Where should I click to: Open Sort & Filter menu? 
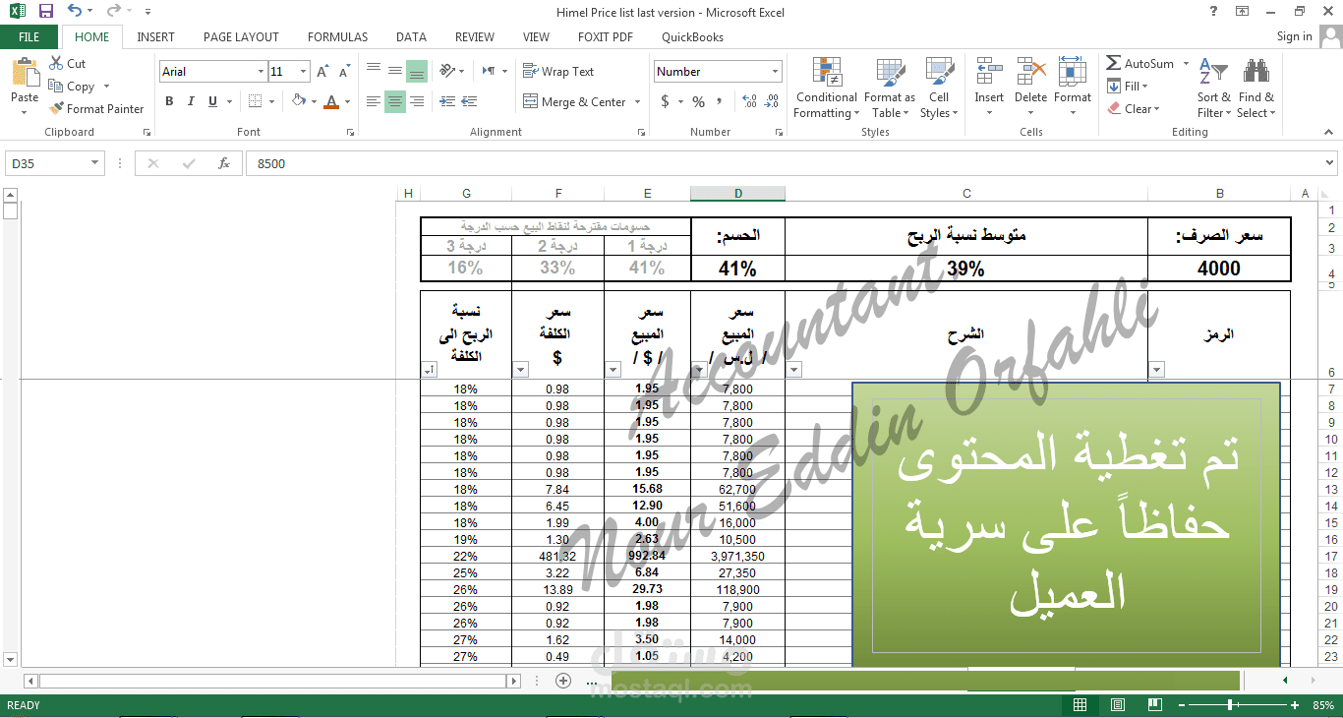coord(1214,88)
